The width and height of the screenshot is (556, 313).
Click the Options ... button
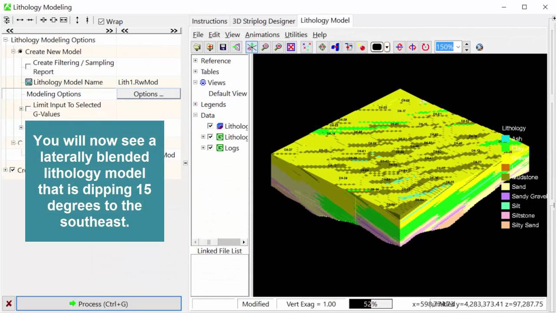coord(149,94)
